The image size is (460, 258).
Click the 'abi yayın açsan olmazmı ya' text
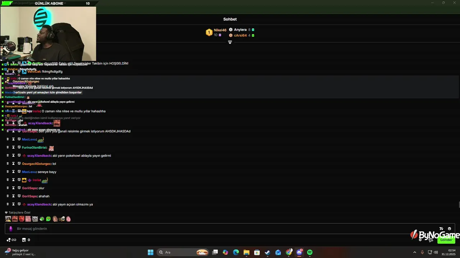click(x=73, y=204)
